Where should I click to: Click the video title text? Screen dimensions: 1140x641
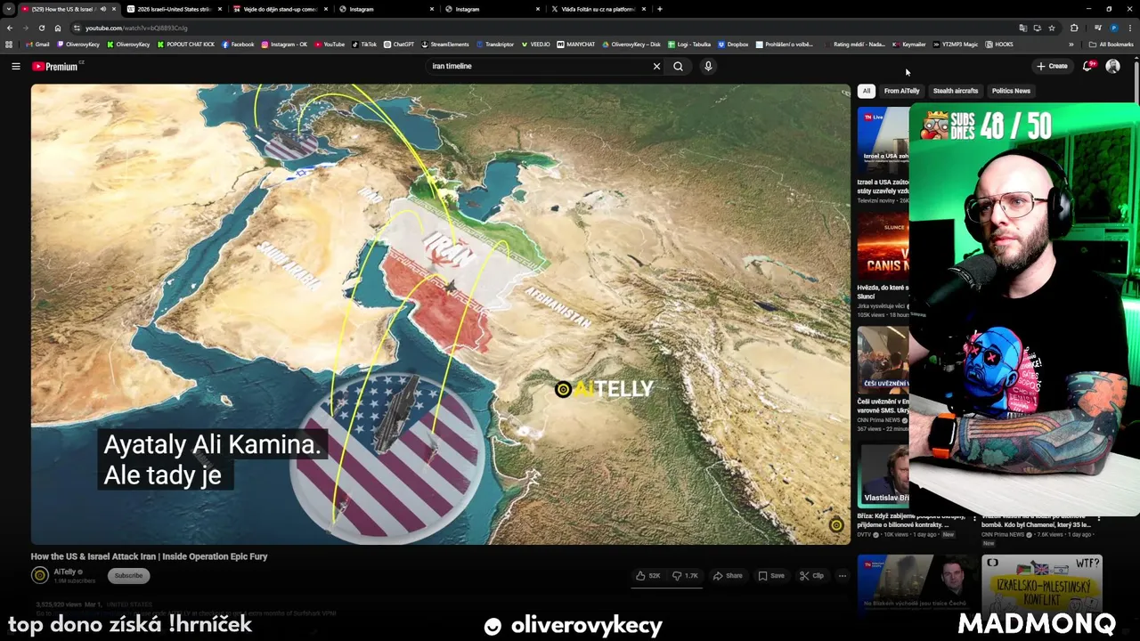coord(149,556)
